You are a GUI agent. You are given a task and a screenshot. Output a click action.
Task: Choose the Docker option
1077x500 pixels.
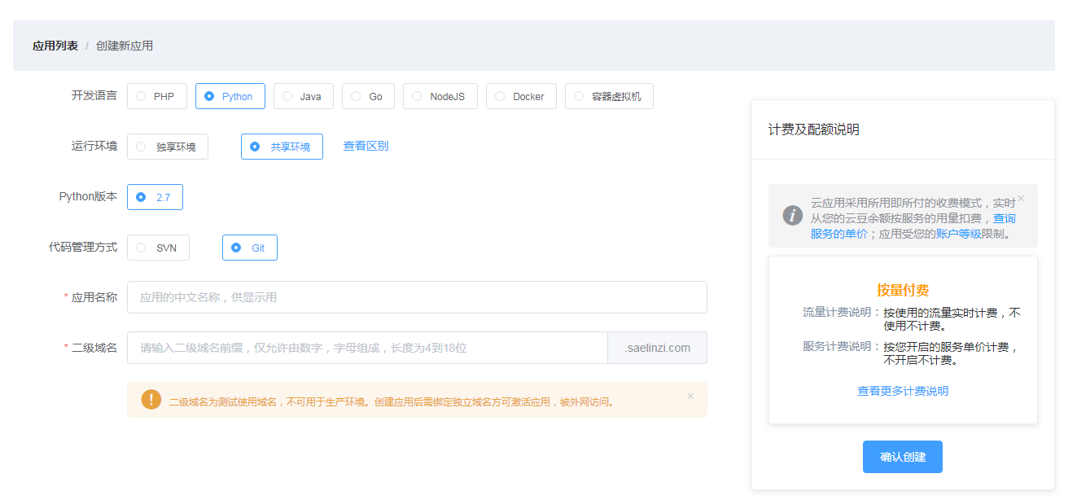coord(521,96)
